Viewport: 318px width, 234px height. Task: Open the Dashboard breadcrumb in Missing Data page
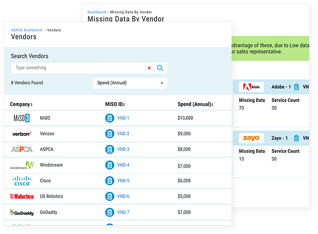pos(97,12)
